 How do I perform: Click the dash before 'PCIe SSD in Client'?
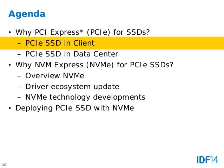[x=19, y=43]
